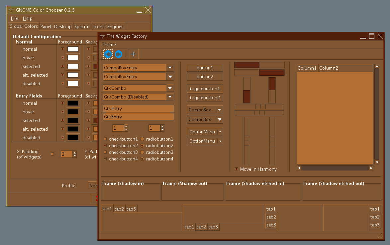This screenshot has height=245, width=390.
Task: Decrease the second spin button value
Action: coord(162,130)
